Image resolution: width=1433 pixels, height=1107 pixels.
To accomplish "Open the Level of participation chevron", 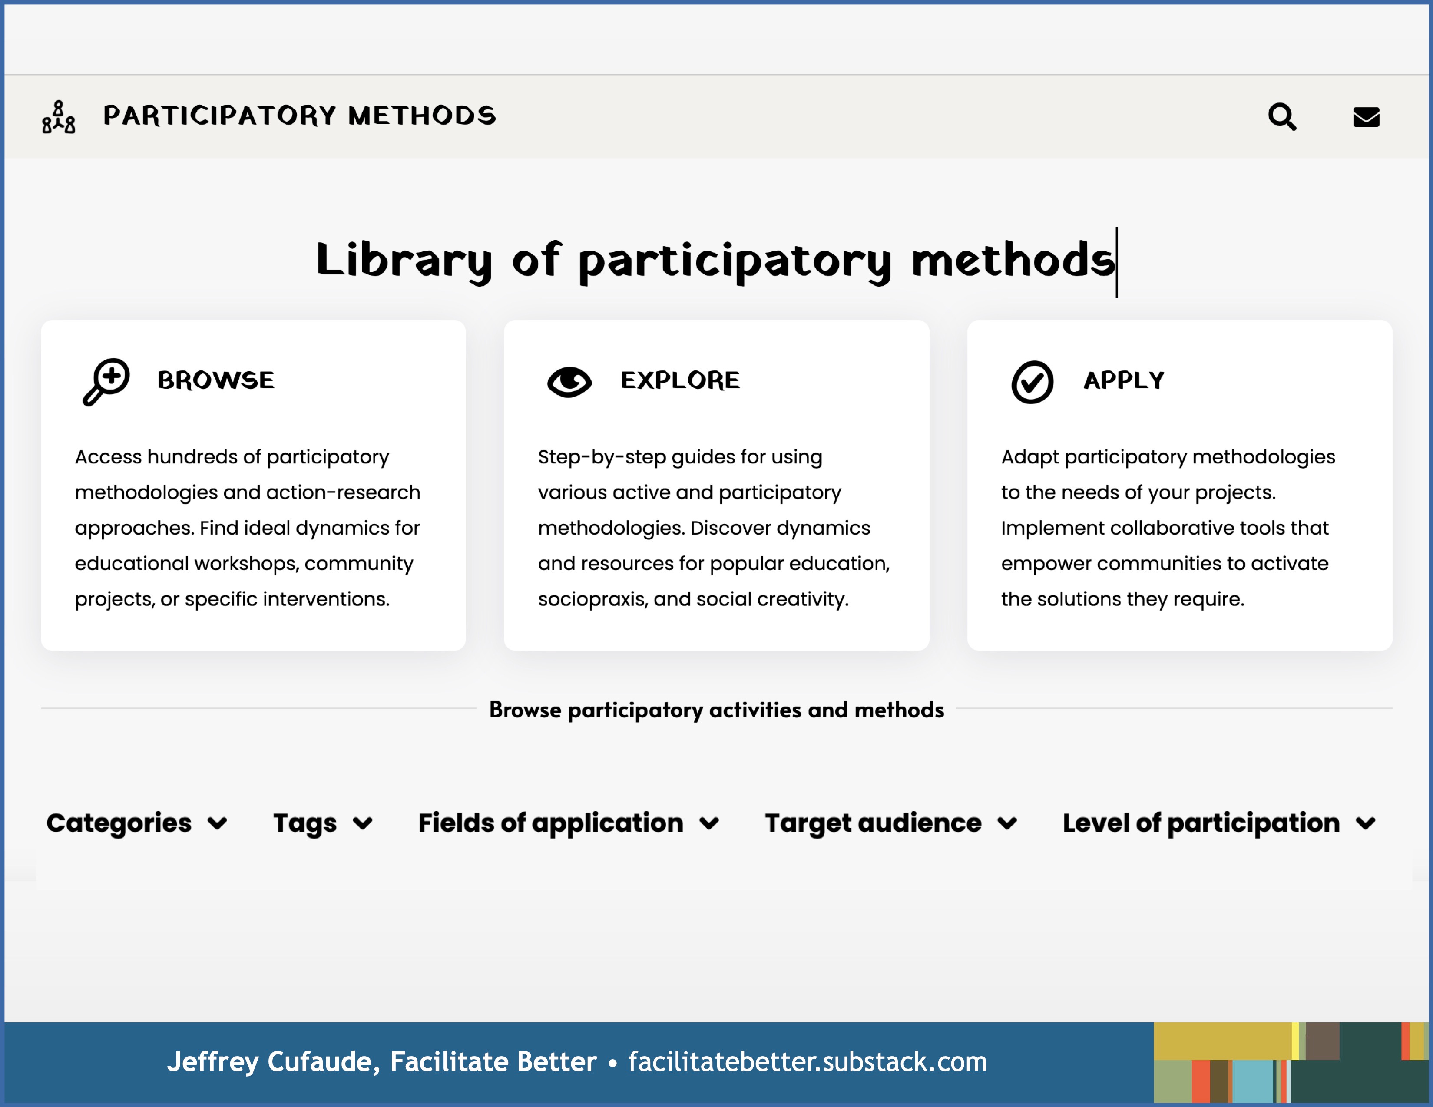I will click(x=1365, y=823).
